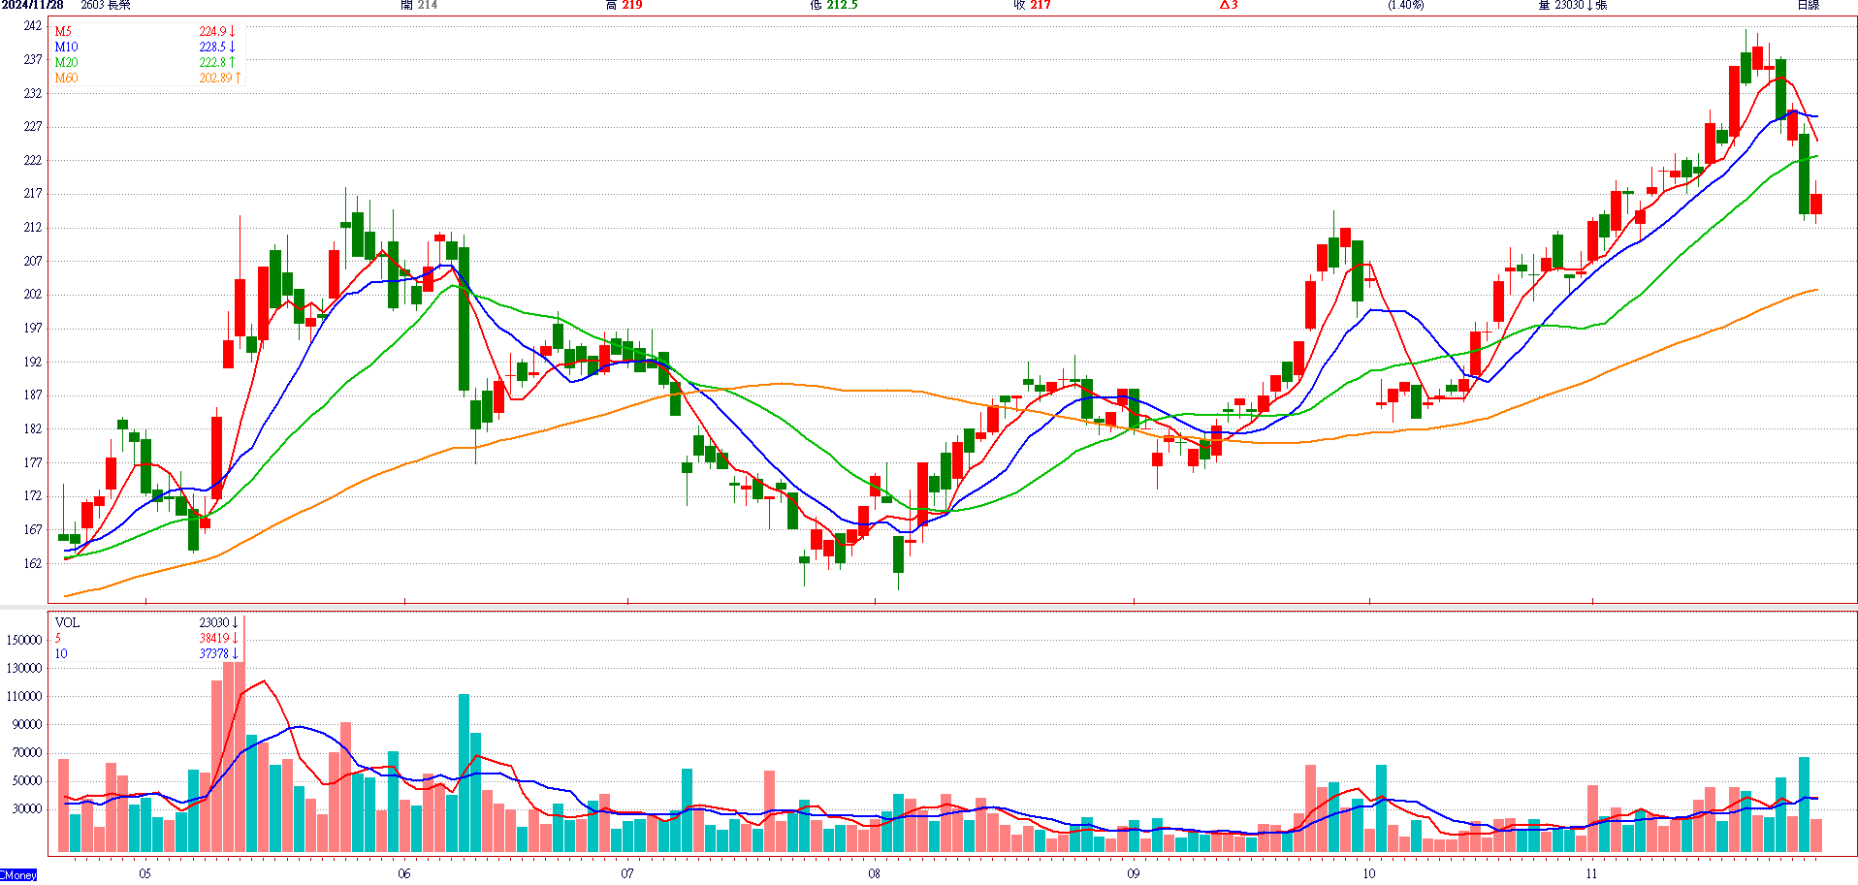This screenshot has height=885, width=1858.
Task: Click the opening price 開 214
Action: tap(419, 5)
